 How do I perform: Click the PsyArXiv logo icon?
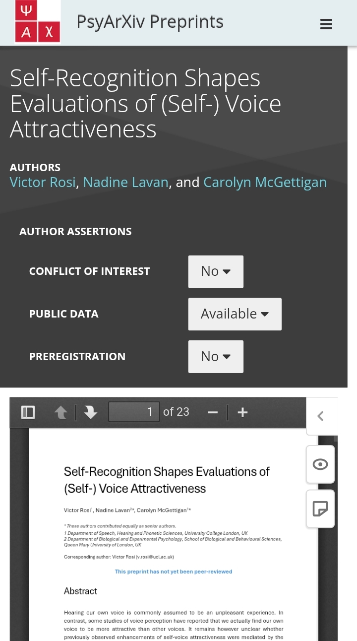(x=38, y=21)
